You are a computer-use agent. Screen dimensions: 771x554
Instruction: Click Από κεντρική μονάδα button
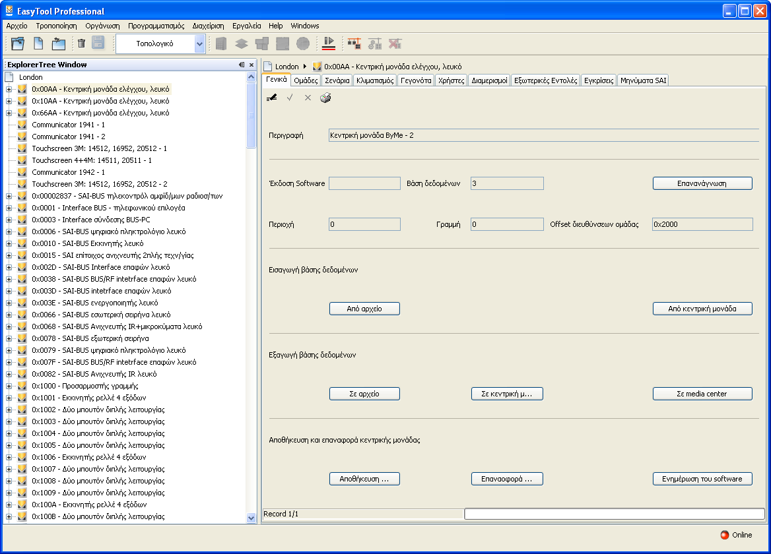click(x=702, y=309)
